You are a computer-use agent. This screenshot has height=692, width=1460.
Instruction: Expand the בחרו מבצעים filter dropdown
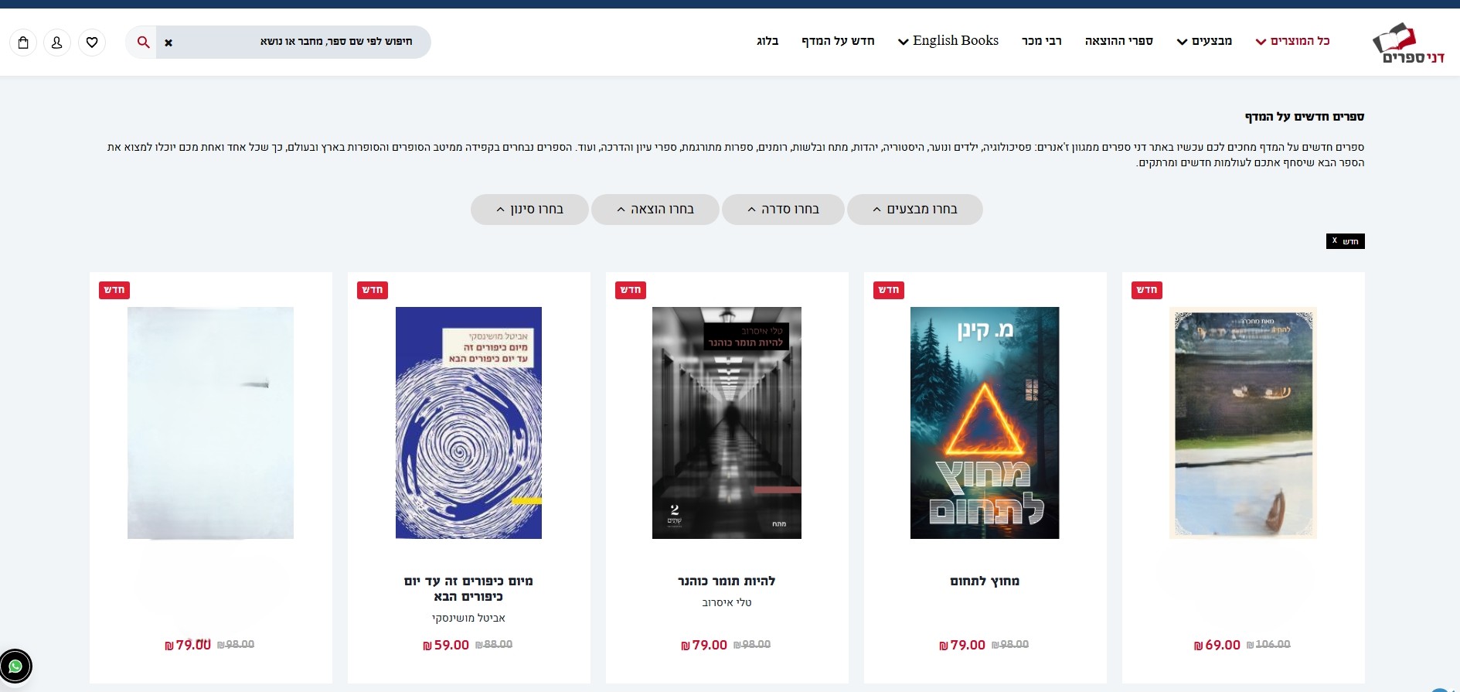tap(914, 210)
